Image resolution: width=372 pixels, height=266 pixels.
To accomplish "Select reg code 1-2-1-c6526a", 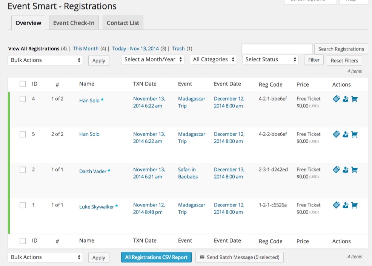I will (273, 205).
